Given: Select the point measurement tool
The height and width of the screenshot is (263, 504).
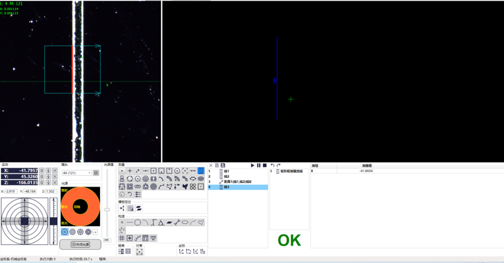Looking at the screenshot, I should coord(122,171).
